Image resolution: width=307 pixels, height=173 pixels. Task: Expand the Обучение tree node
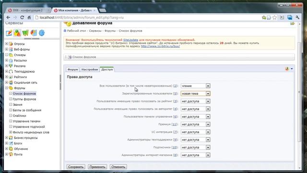coord(7,148)
